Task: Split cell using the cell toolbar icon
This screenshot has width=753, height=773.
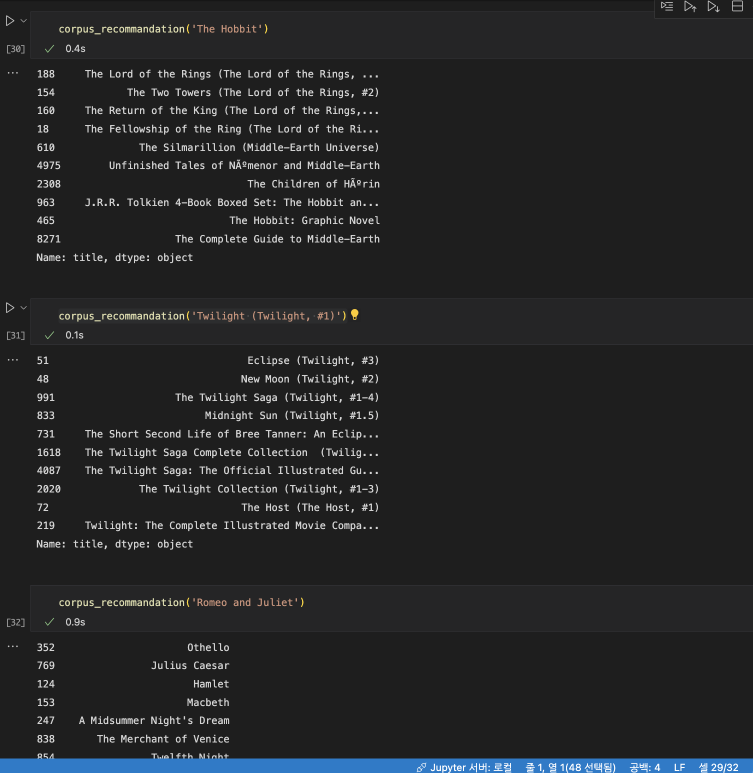Action: (x=737, y=6)
